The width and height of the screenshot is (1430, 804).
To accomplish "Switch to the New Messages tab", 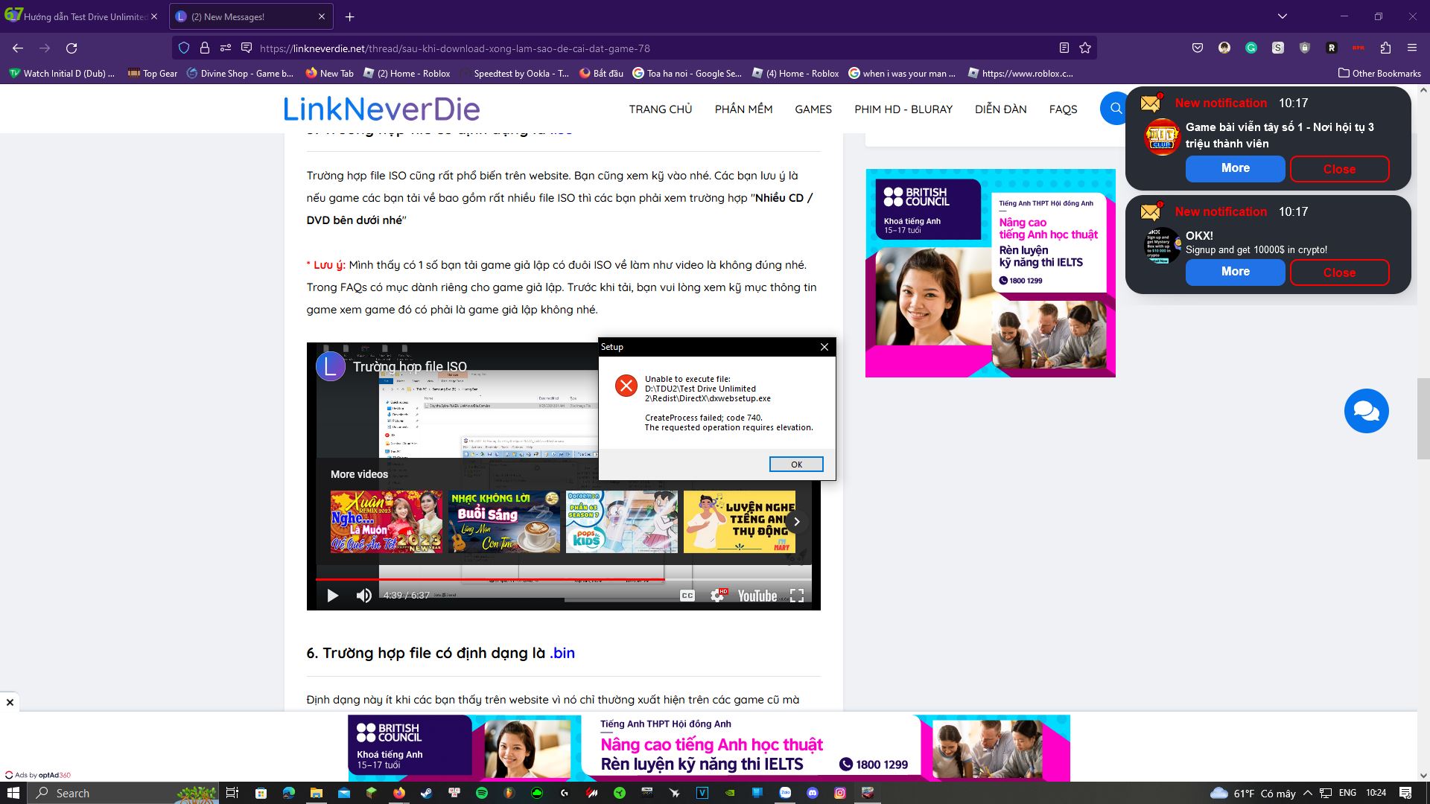I will tap(246, 16).
